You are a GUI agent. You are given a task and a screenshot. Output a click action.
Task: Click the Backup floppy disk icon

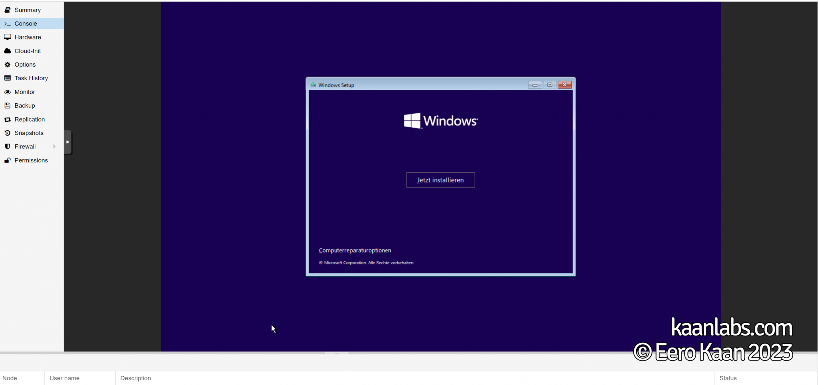[7, 106]
